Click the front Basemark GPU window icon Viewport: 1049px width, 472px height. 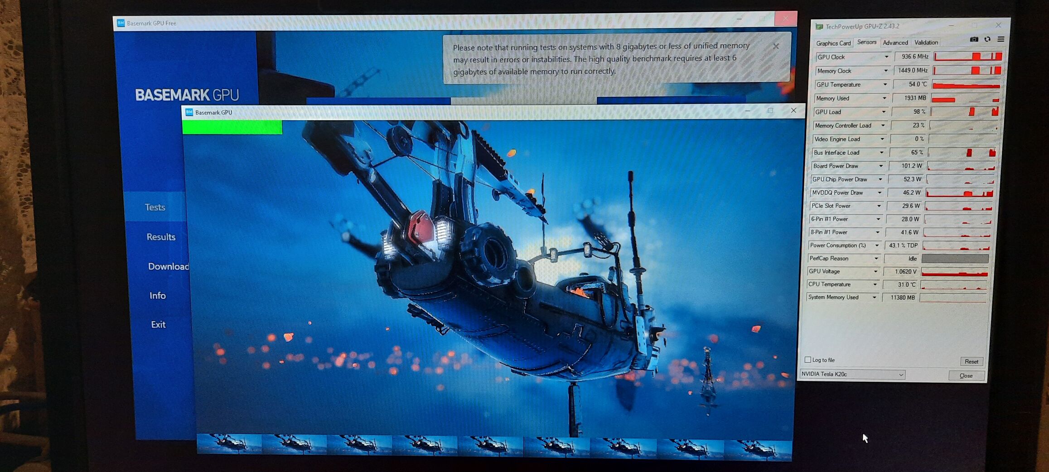click(189, 112)
